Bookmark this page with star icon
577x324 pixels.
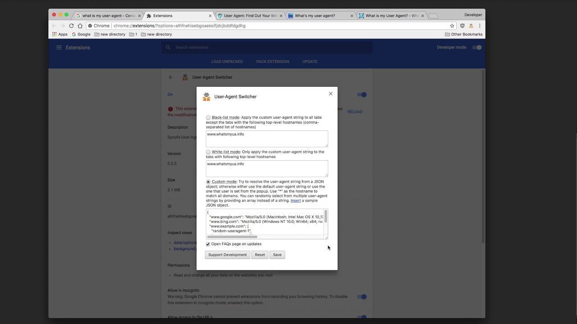(452, 26)
